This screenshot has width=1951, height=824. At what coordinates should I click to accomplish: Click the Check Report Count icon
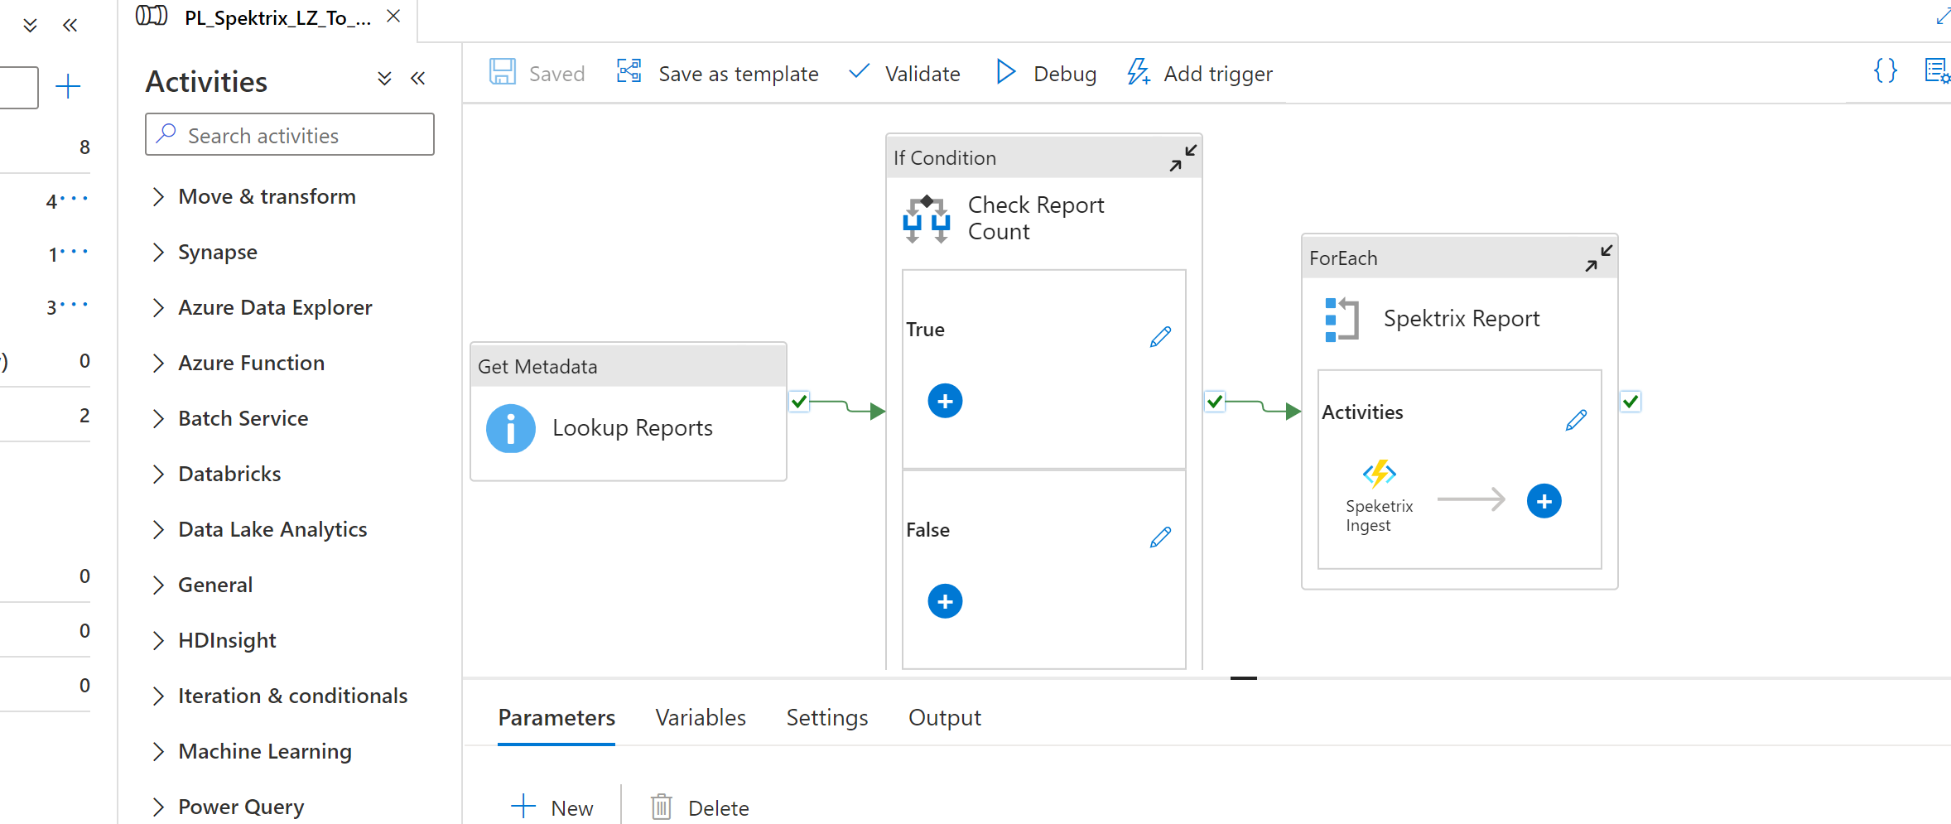(926, 219)
